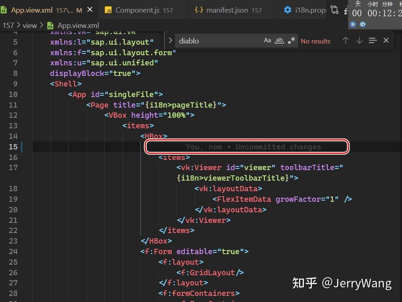402x302 pixels.
Task: Click the </HBox> closing tag
Action: pos(156,241)
